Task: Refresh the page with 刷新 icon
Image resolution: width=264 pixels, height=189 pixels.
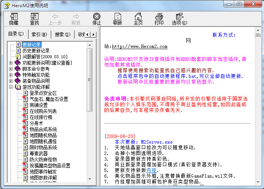Action: coord(118,19)
